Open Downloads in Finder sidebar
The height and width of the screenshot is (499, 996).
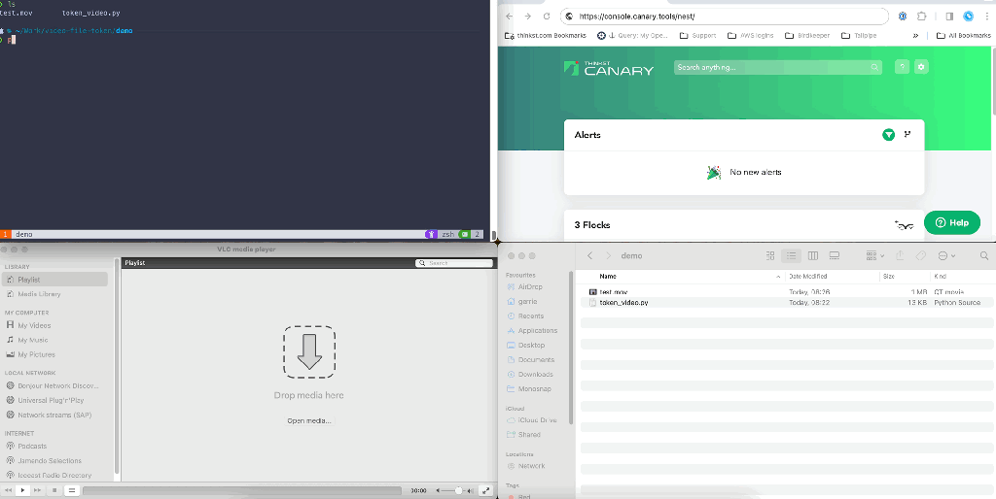[x=535, y=374]
